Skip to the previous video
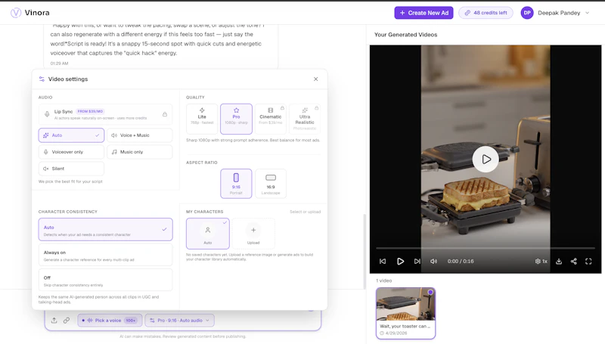 (383, 261)
